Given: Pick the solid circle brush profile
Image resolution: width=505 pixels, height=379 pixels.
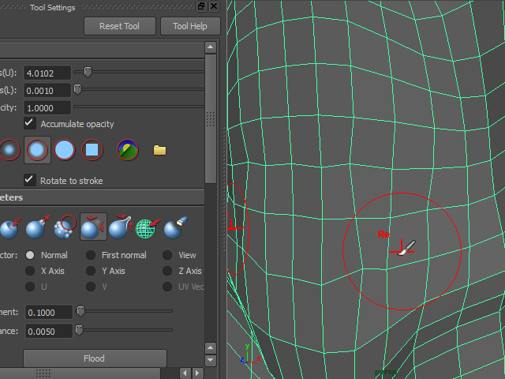Looking at the screenshot, I should point(65,149).
